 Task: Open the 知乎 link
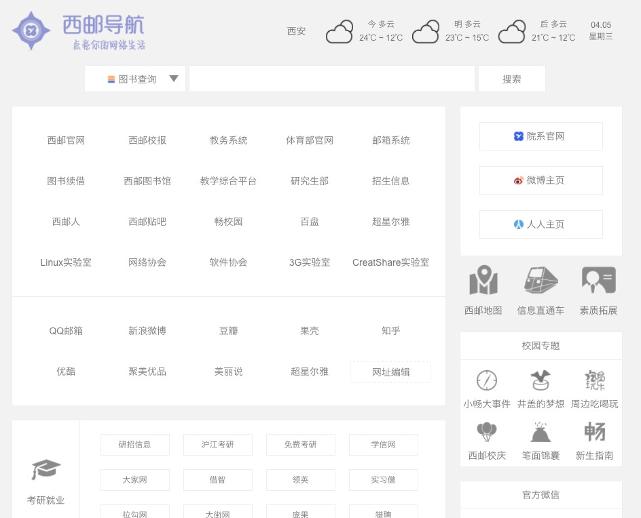point(391,331)
